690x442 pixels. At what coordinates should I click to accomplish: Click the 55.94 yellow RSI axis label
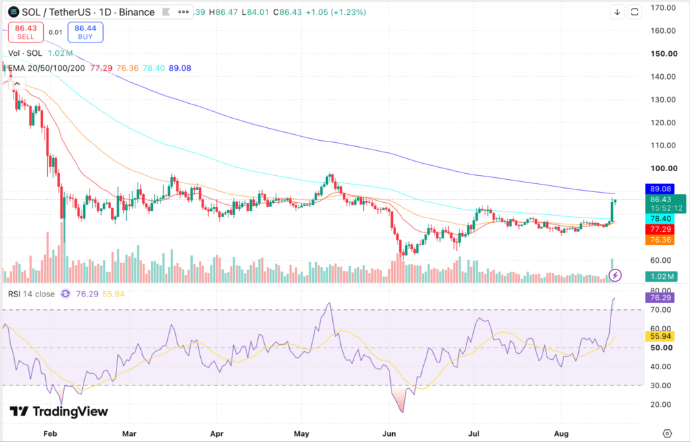coord(660,336)
